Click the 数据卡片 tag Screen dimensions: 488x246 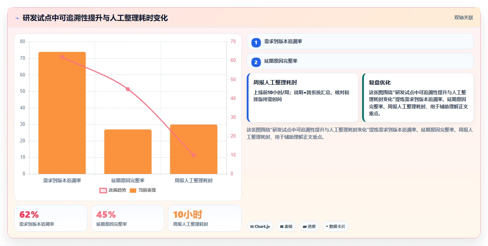(336, 226)
